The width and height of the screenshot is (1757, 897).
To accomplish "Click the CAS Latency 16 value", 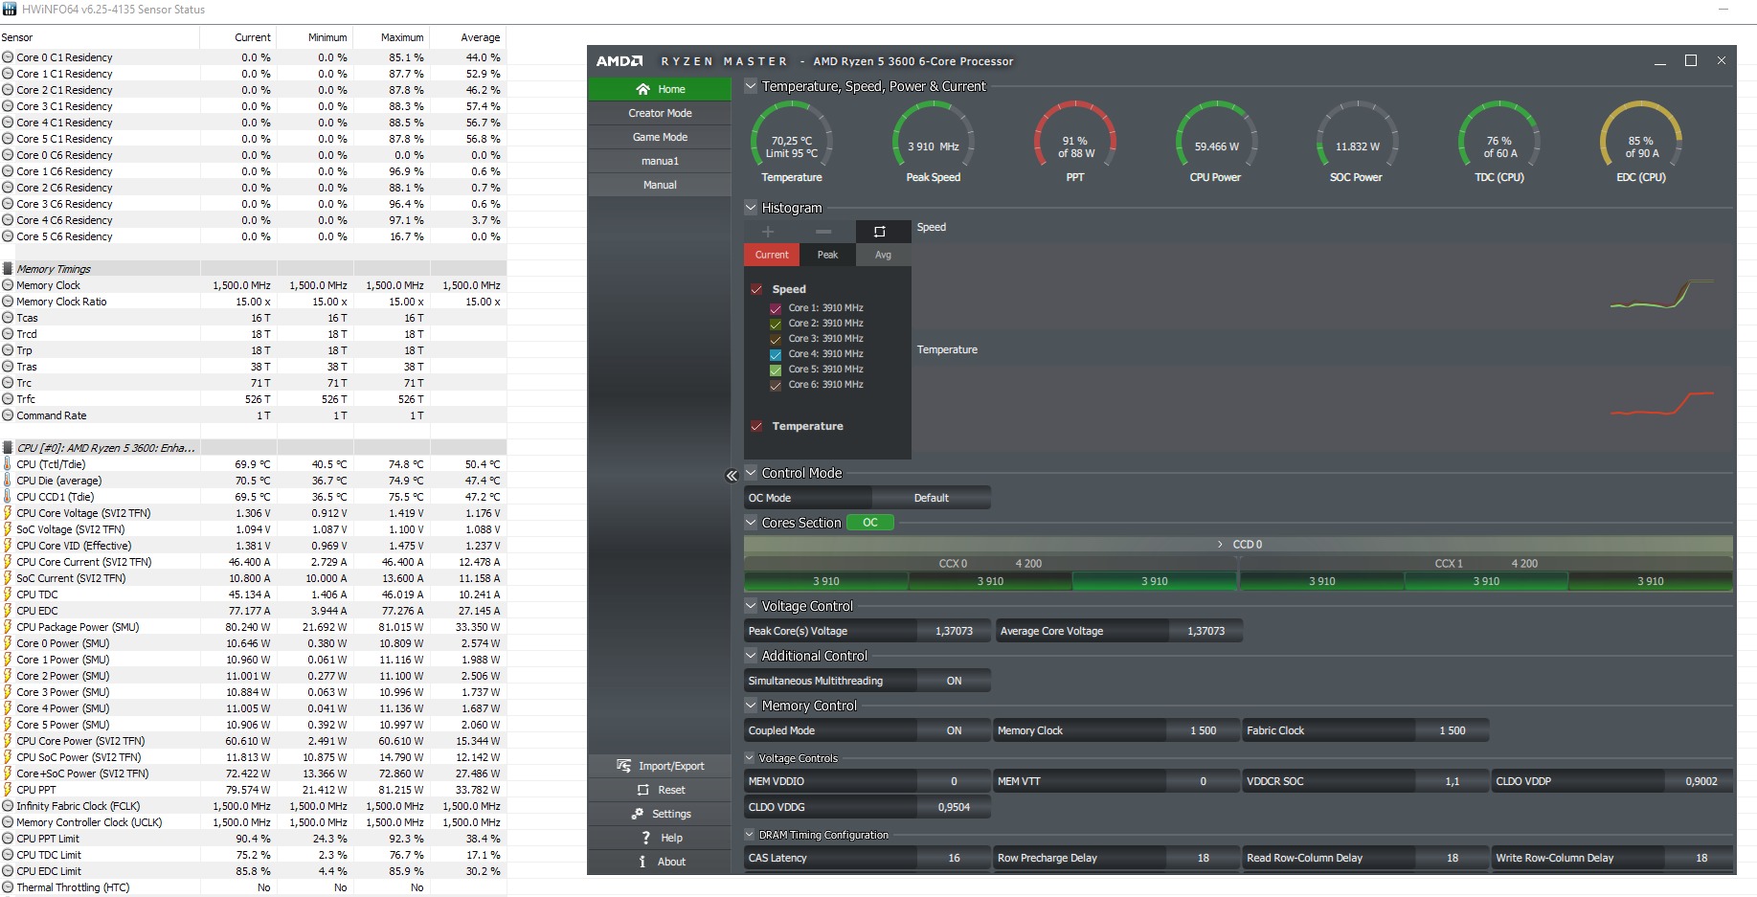I will click(x=954, y=858).
